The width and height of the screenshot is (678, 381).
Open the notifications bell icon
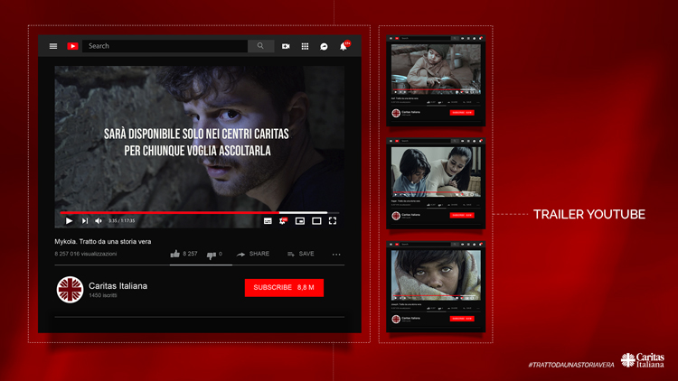point(344,46)
